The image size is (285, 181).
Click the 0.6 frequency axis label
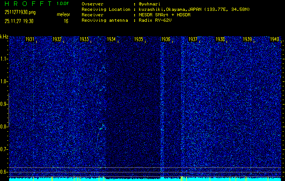(x=3, y=172)
